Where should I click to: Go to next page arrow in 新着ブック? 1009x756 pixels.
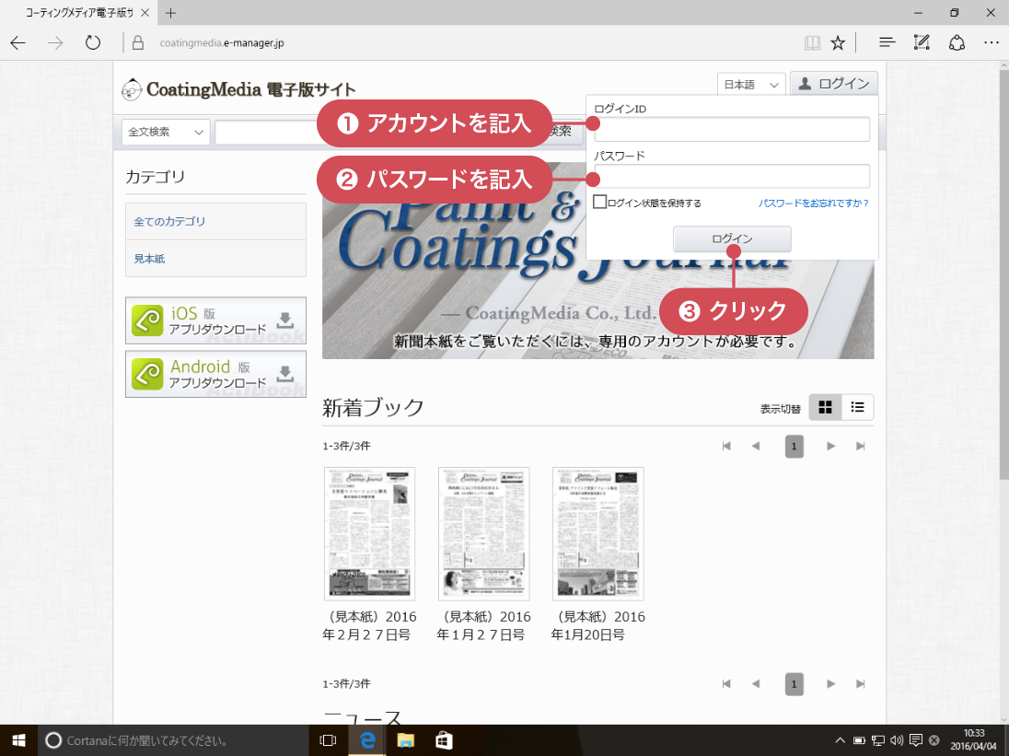[x=830, y=447]
